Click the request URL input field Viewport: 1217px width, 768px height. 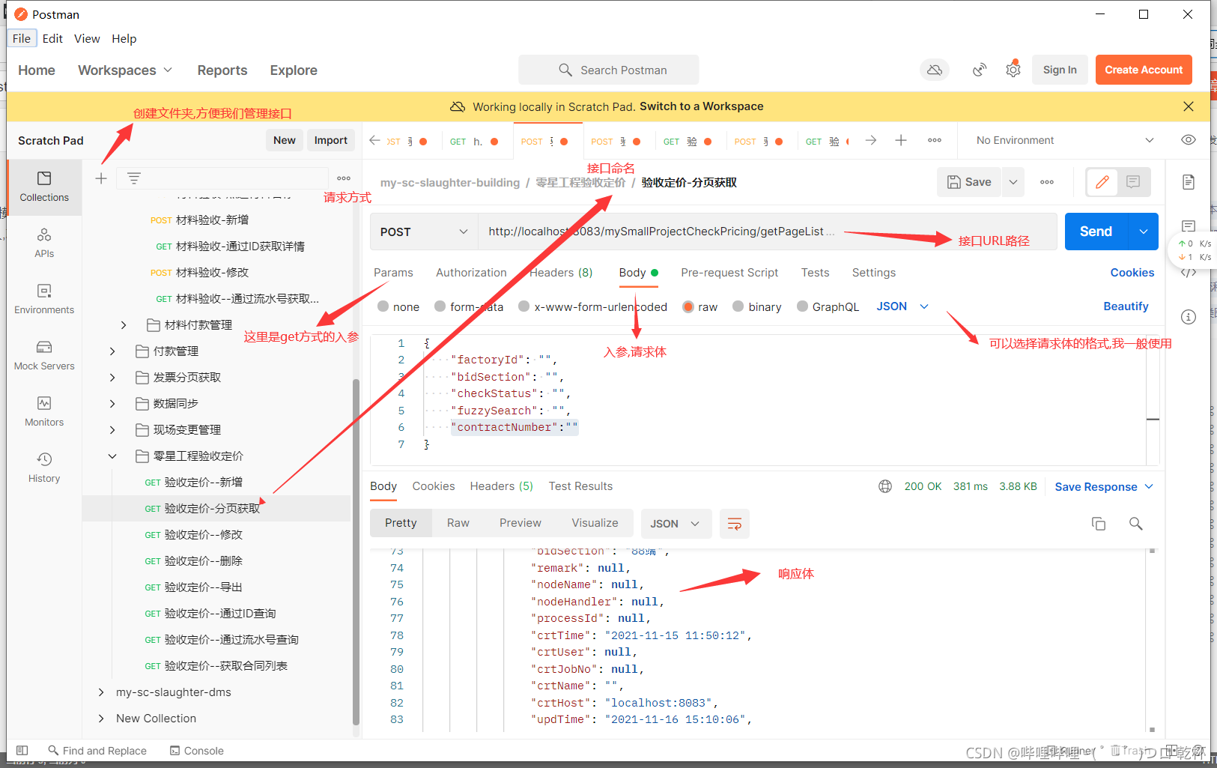(x=767, y=232)
